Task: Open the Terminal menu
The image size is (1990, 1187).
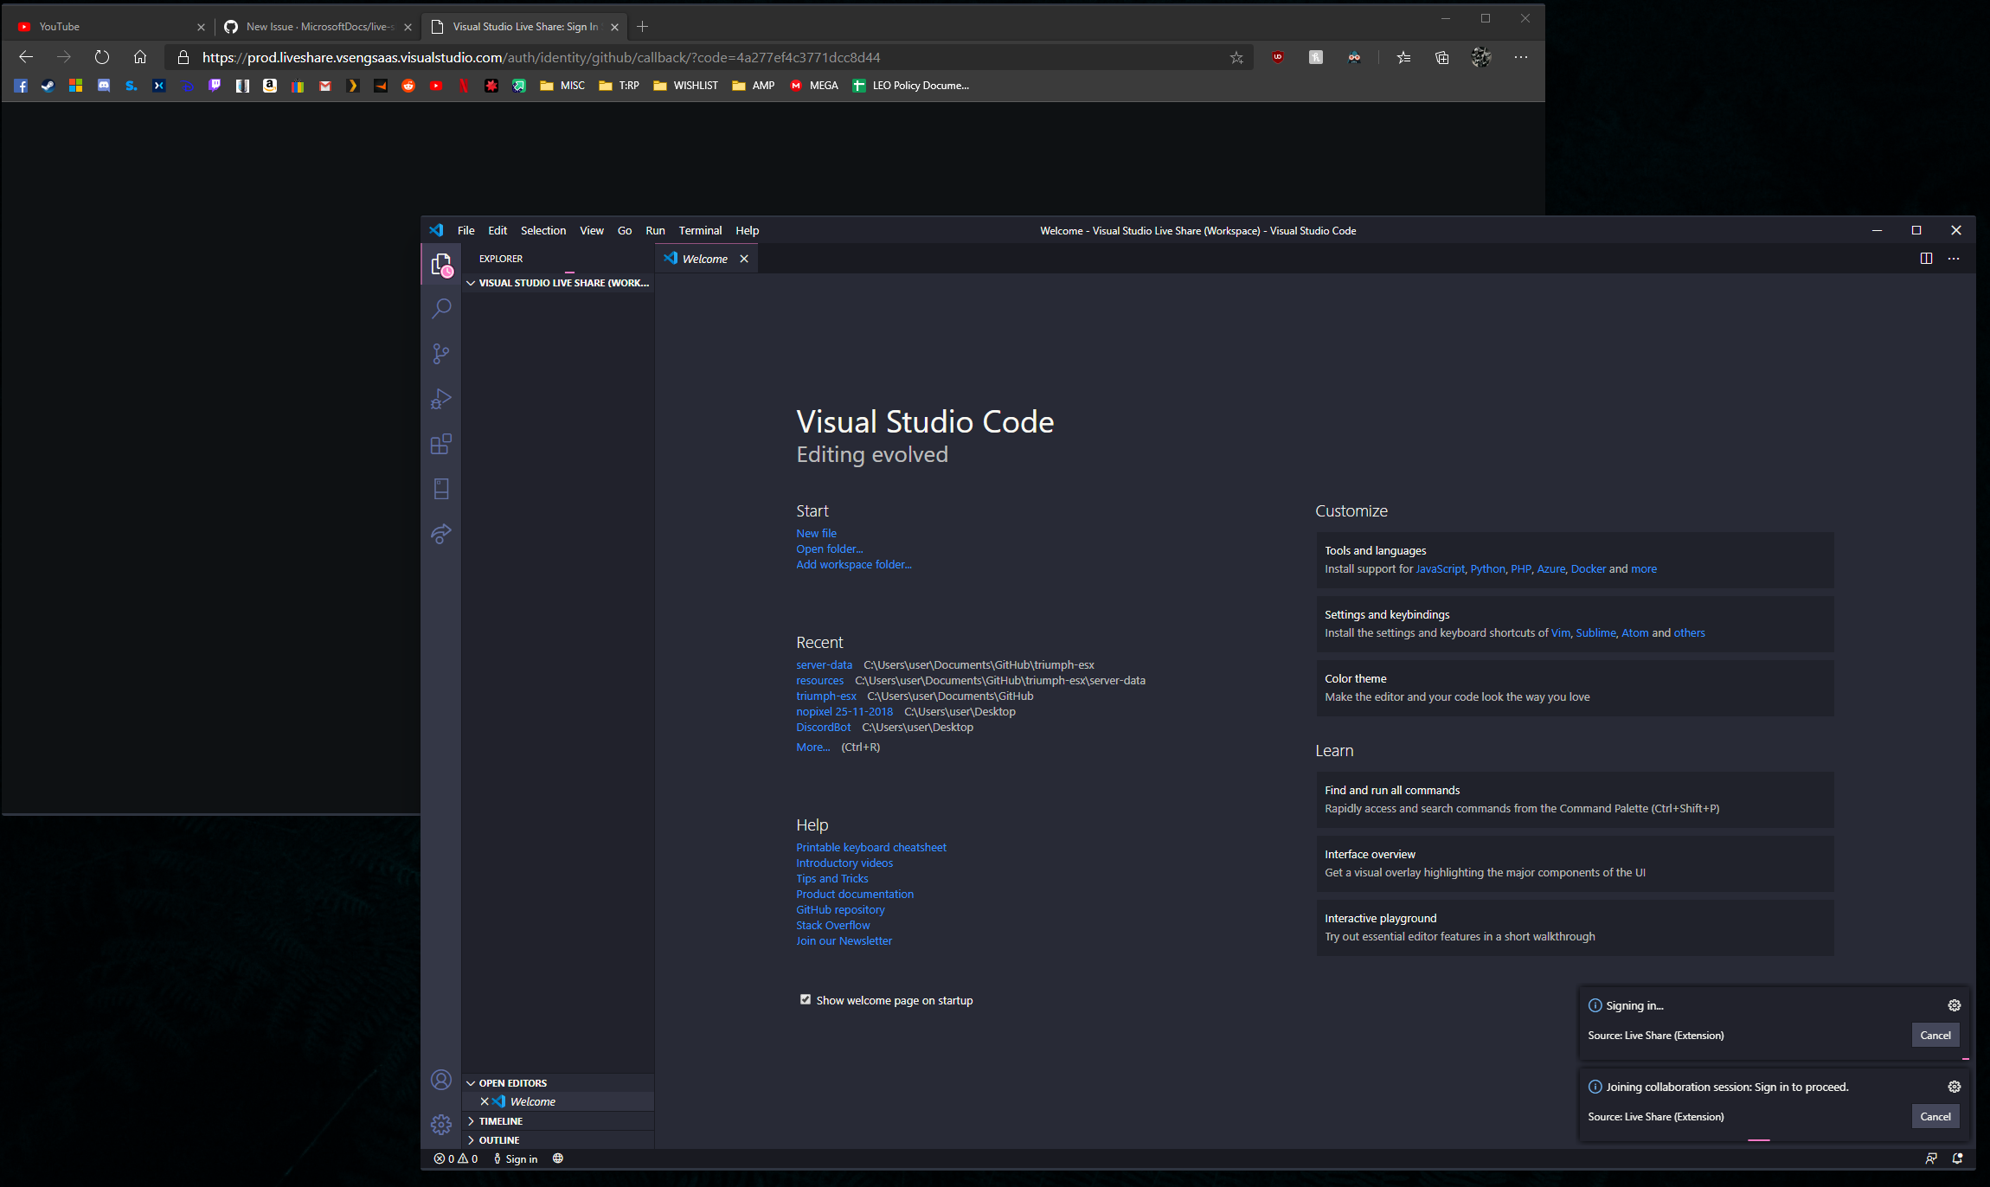Action: coord(700,230)
